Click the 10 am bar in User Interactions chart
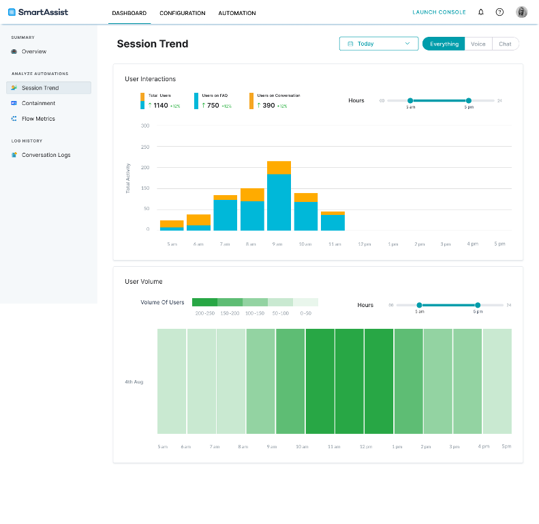The width and height of the screenshot is (539, 524). tap(305, 212)
